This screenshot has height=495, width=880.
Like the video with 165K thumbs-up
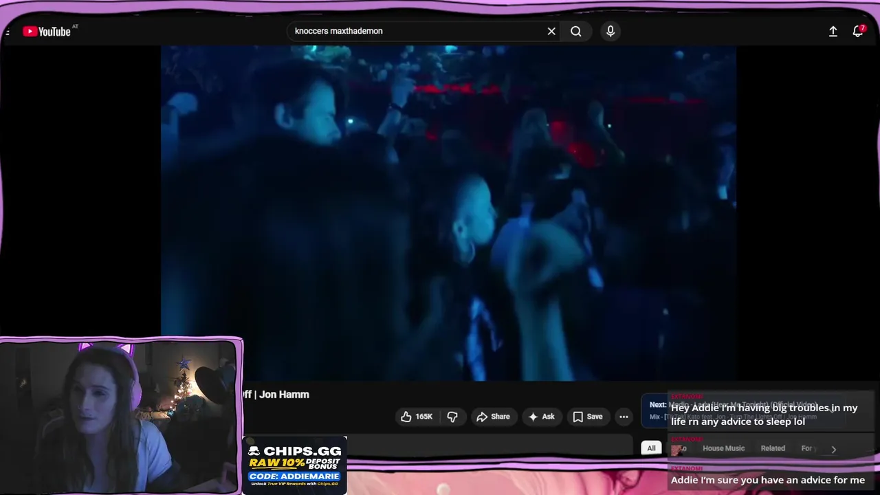pos(417,417)
